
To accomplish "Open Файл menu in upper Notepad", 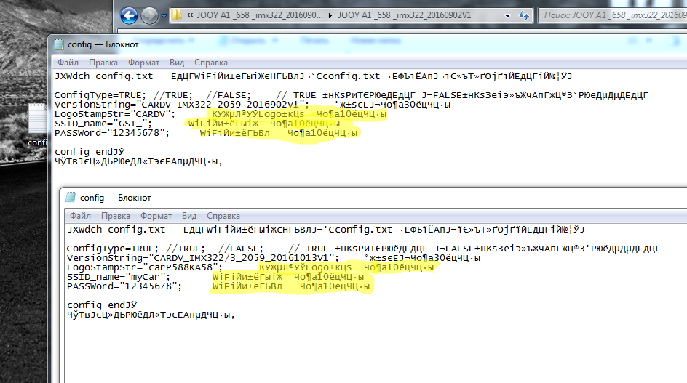I will pos(68,63).
